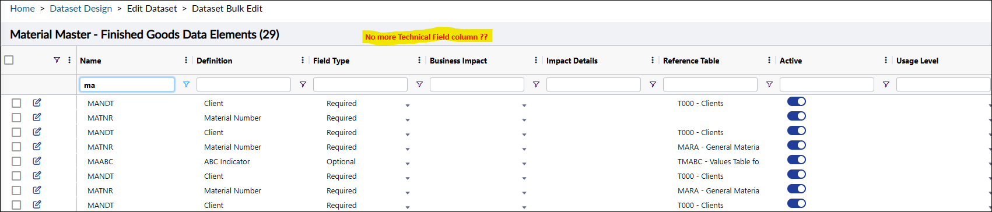992x212 pixels.
Task: Sort by the Impact Details column header
Action: coord(572,61)
